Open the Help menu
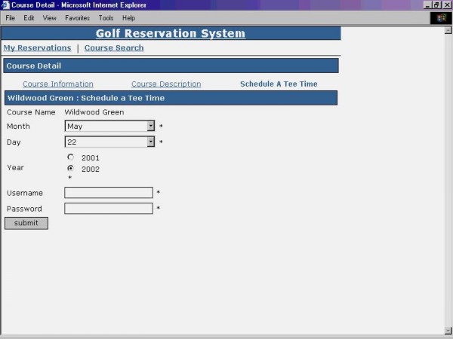Viewport: 453px width, 339px height. point(128,18)
